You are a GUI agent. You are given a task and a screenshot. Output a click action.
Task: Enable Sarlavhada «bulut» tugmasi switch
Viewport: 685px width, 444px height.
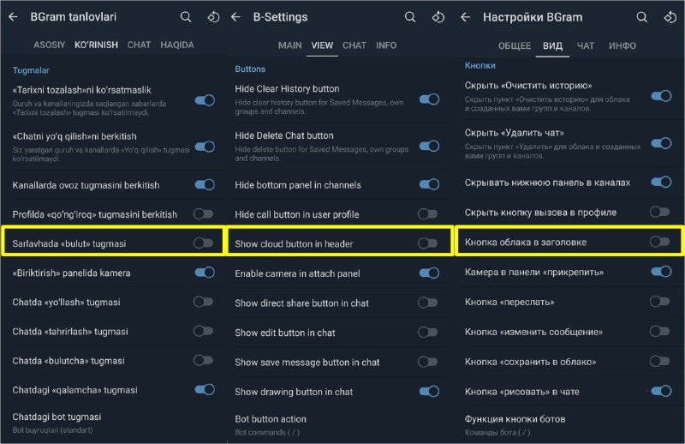pyautogui.click(x=204, y=243)
